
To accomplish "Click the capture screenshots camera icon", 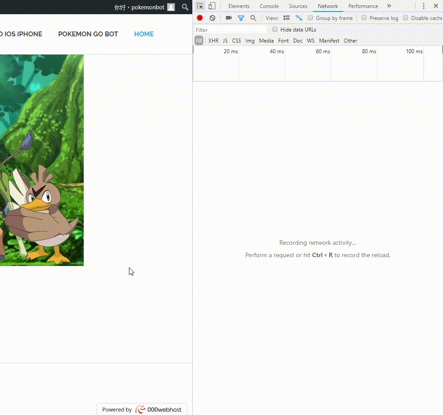I will point(229,18).
